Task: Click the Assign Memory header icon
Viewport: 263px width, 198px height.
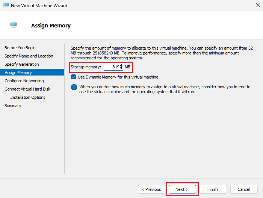Action: point(14,26)
